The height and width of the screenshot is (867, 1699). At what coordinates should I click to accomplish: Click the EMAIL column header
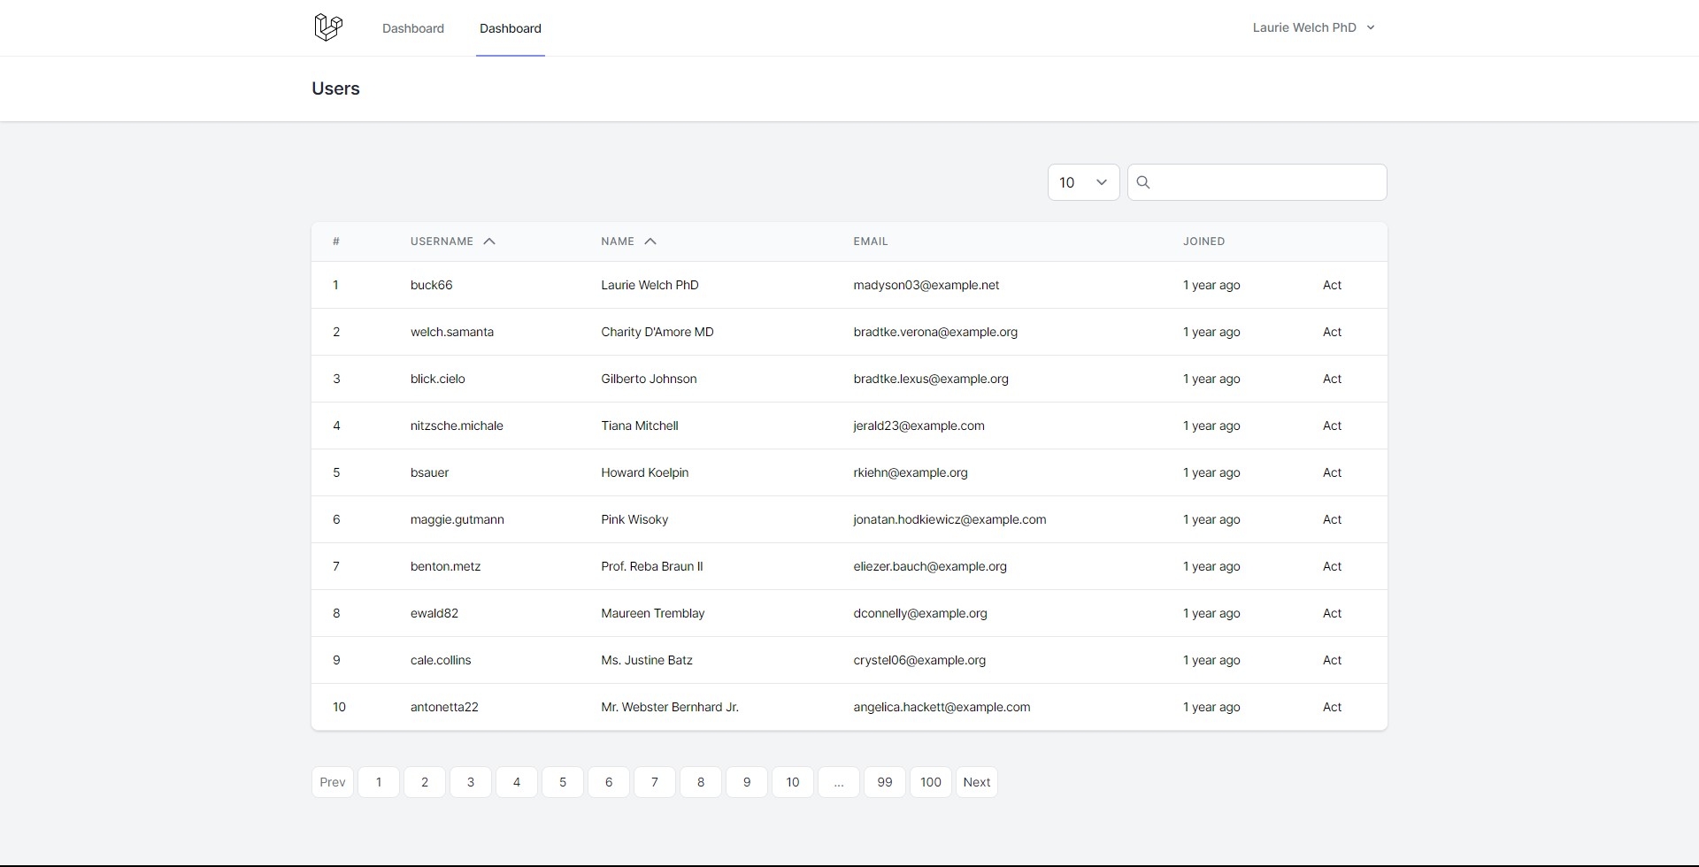point(871,242)
